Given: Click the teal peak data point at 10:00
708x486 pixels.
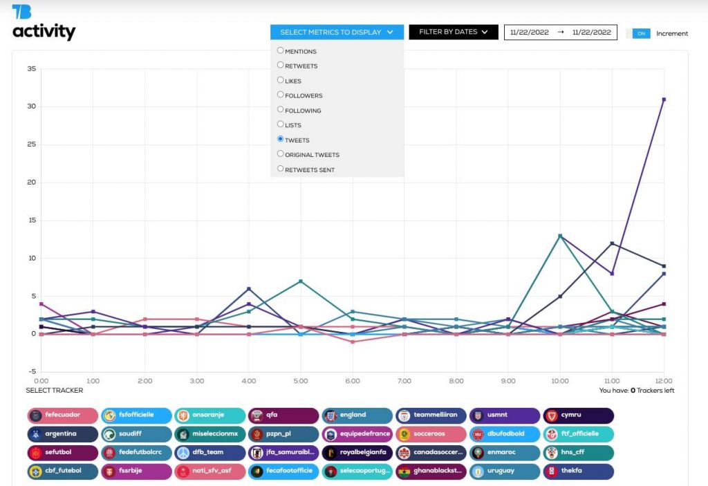Looking at the screenshot, I should (560, 236).
